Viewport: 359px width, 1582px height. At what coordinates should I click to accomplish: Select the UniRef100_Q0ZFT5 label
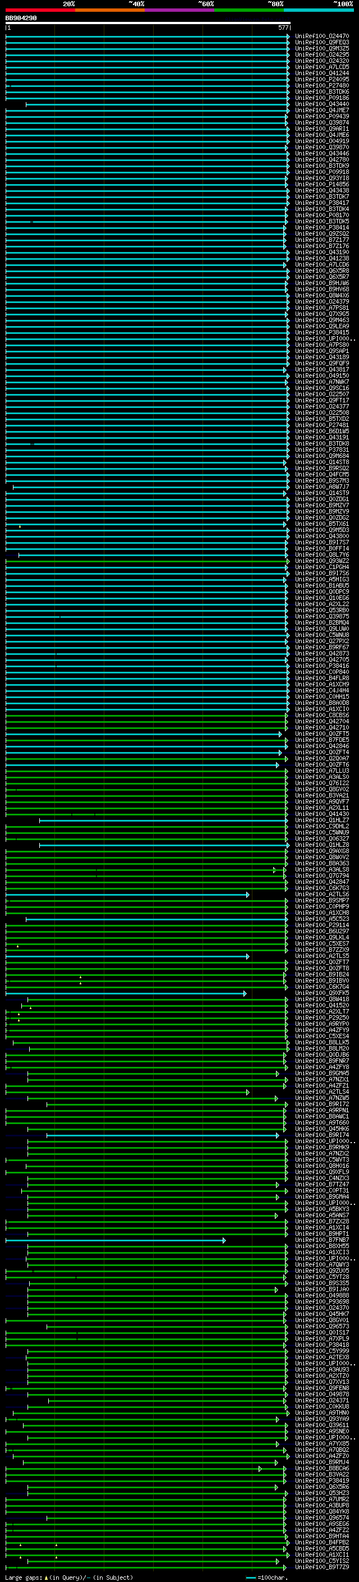coord(322,734)
